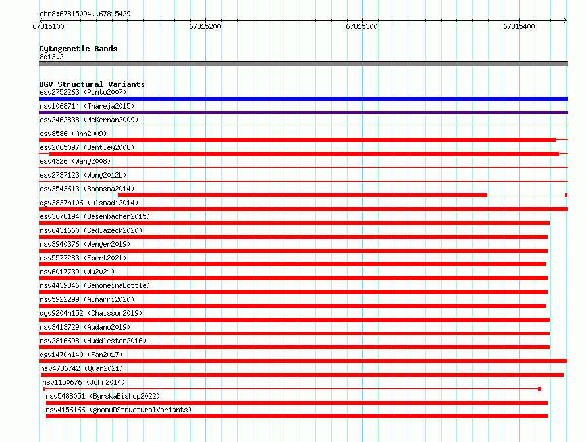
Task: Select the nsv4156166 gnomAD red bar
Action: point(297,416)
